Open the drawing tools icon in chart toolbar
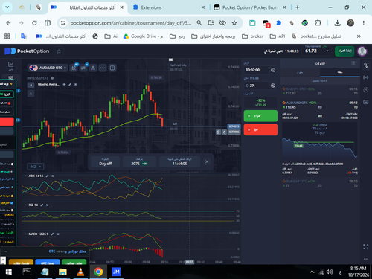 click(93, 68)
